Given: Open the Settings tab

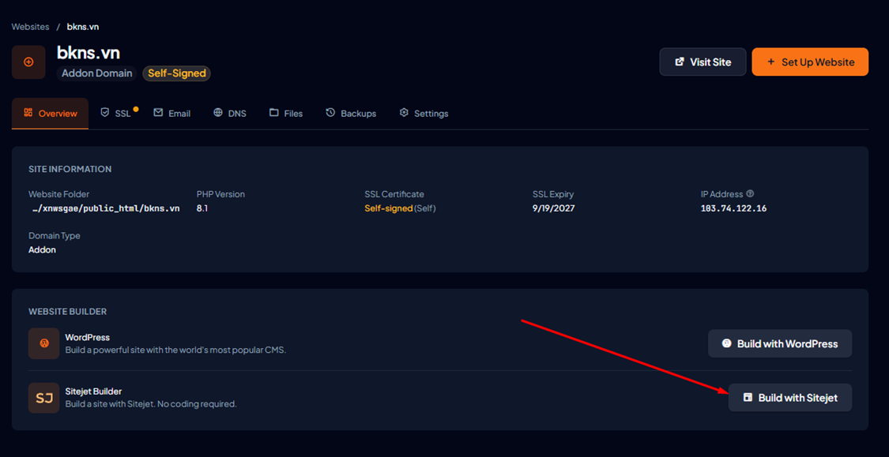Looking at the screenshot, I should [x=424, y=113].
